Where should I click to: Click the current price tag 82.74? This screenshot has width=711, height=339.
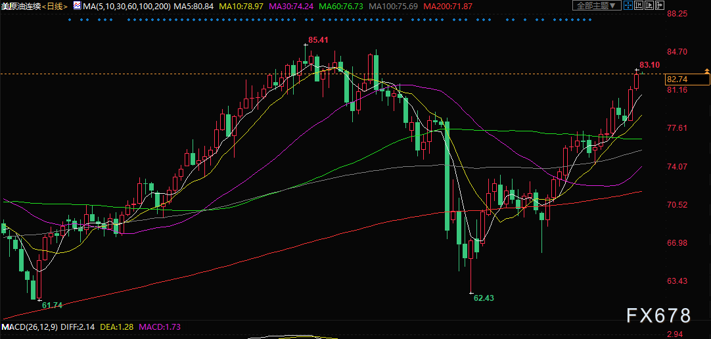[687, 79]
